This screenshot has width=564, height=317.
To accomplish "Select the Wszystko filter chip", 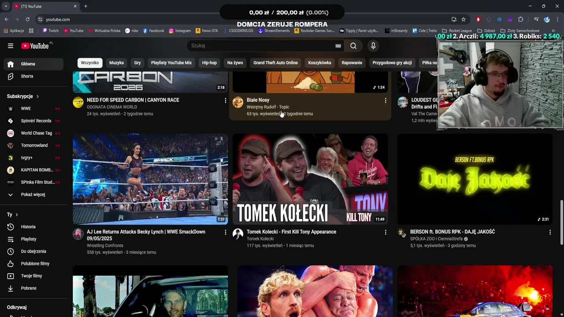I will pos(90,63).
